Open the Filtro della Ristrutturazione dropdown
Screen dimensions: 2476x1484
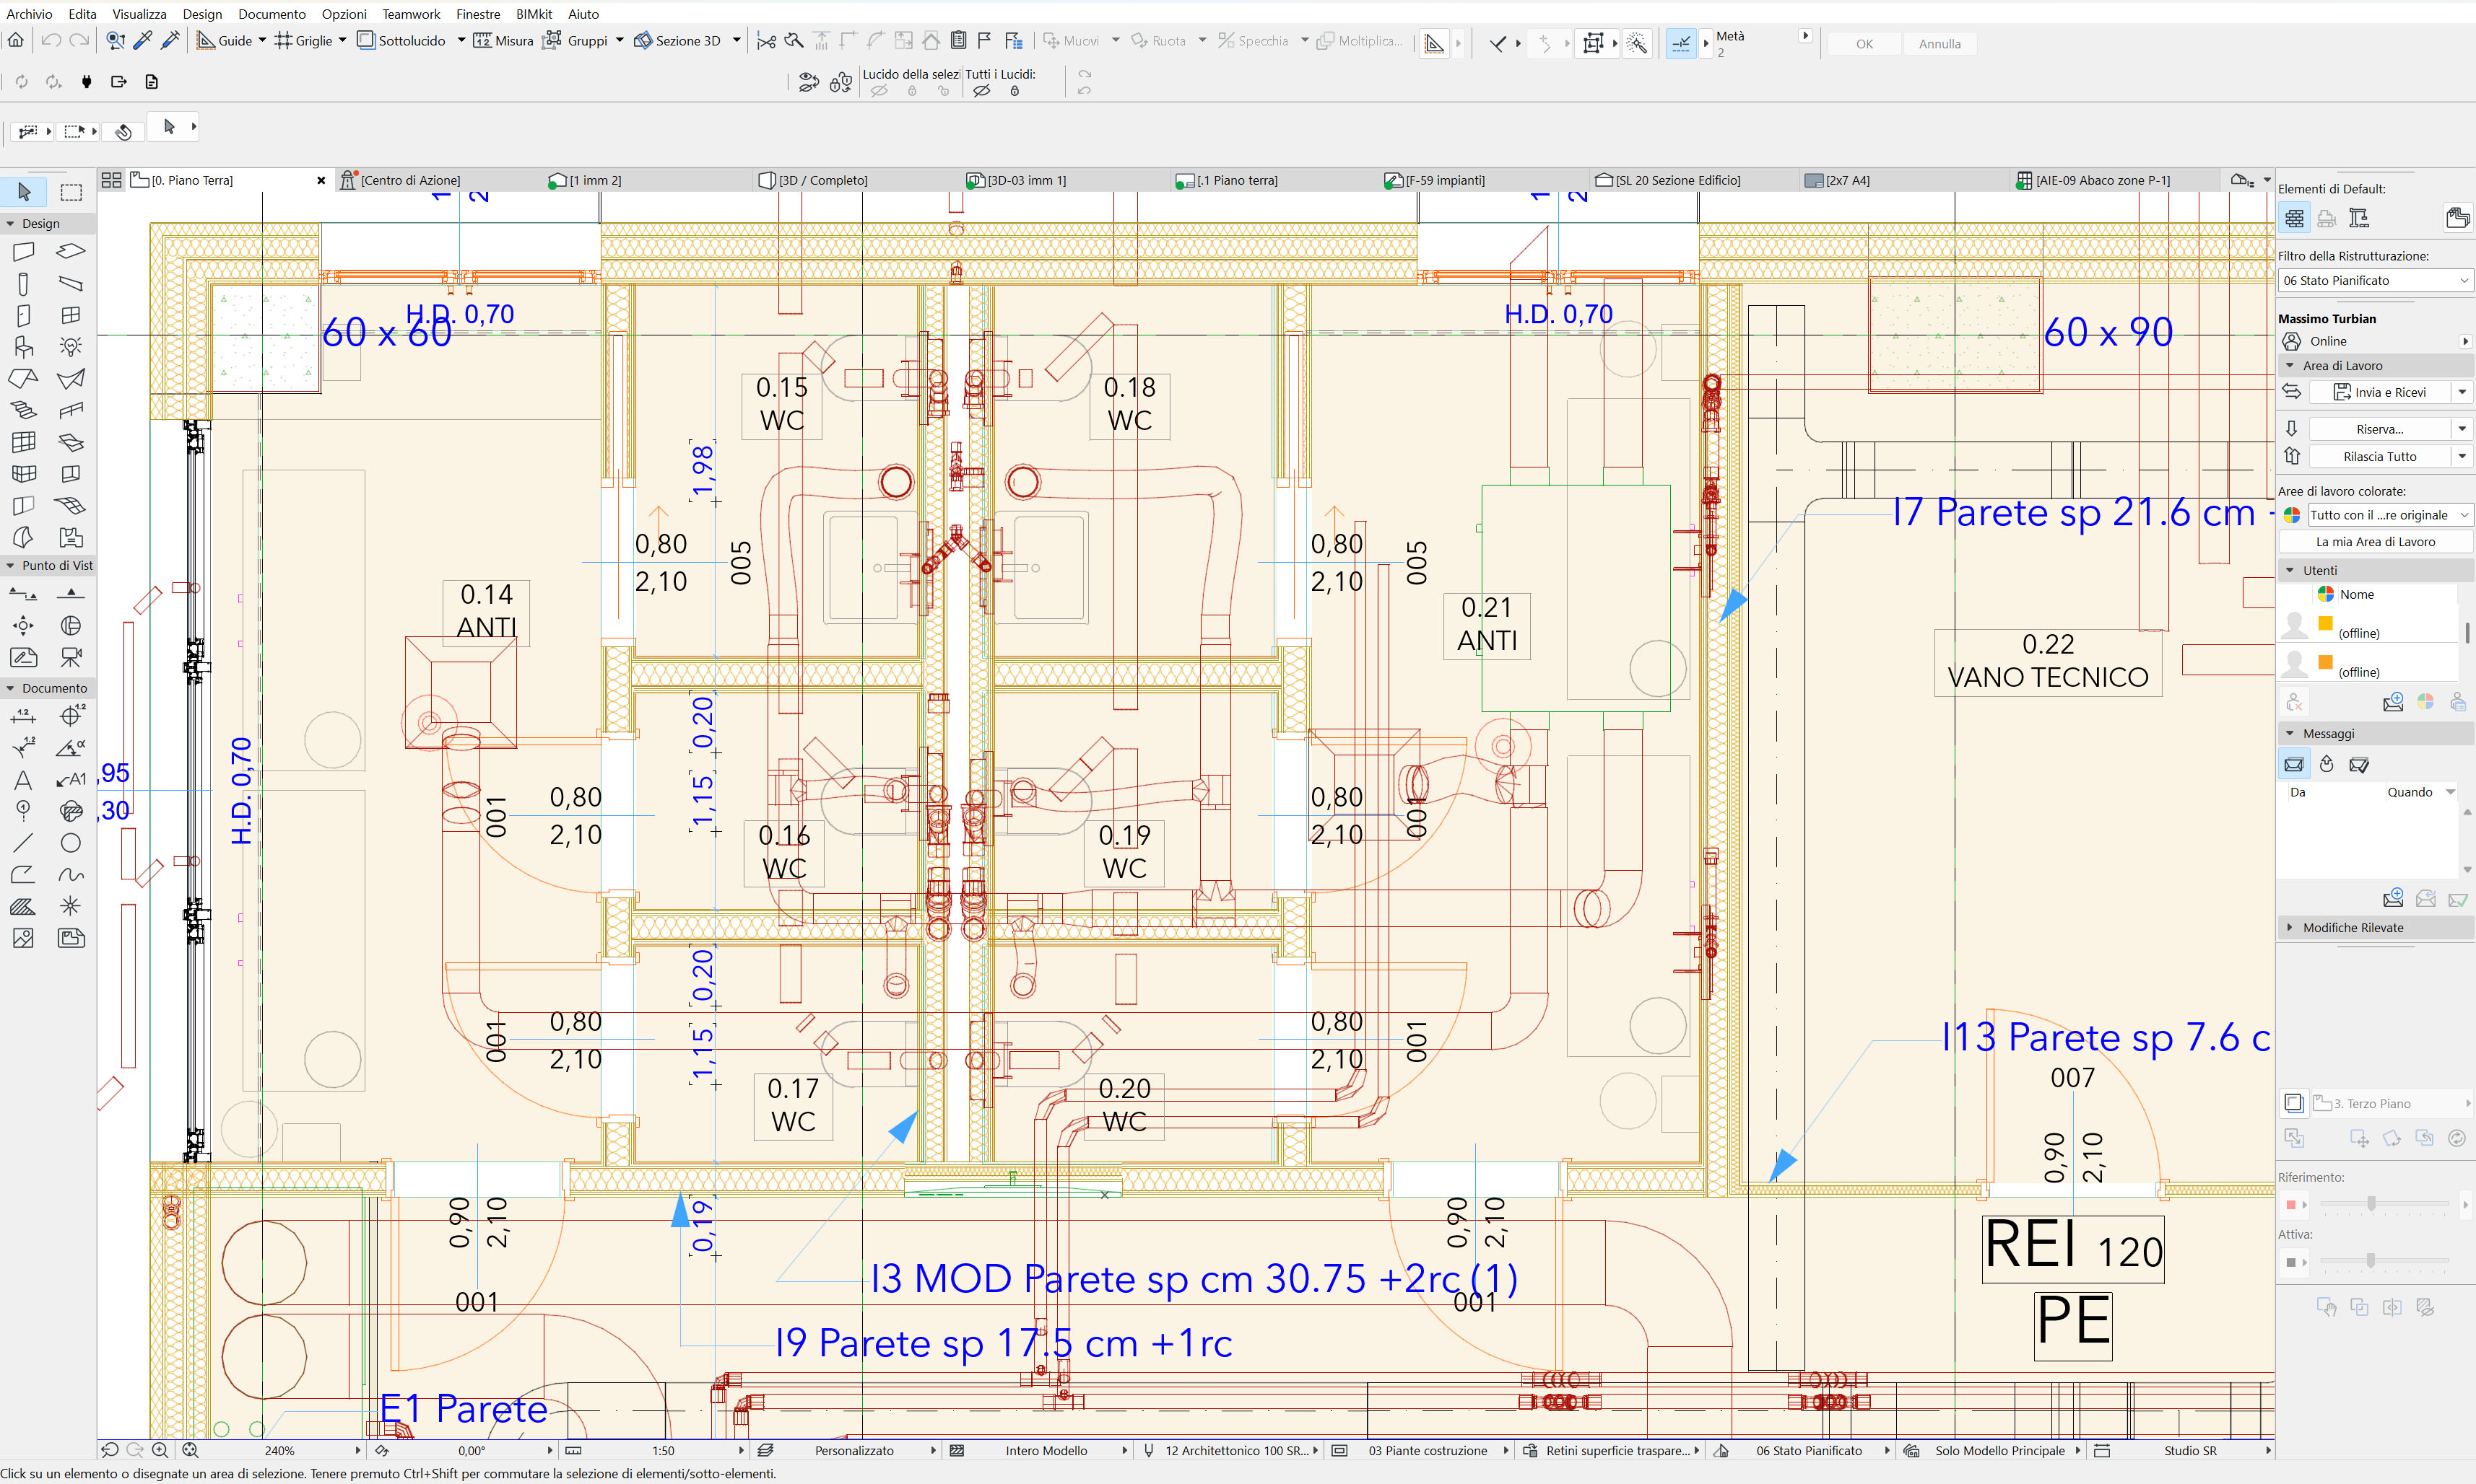point(2374,281)
